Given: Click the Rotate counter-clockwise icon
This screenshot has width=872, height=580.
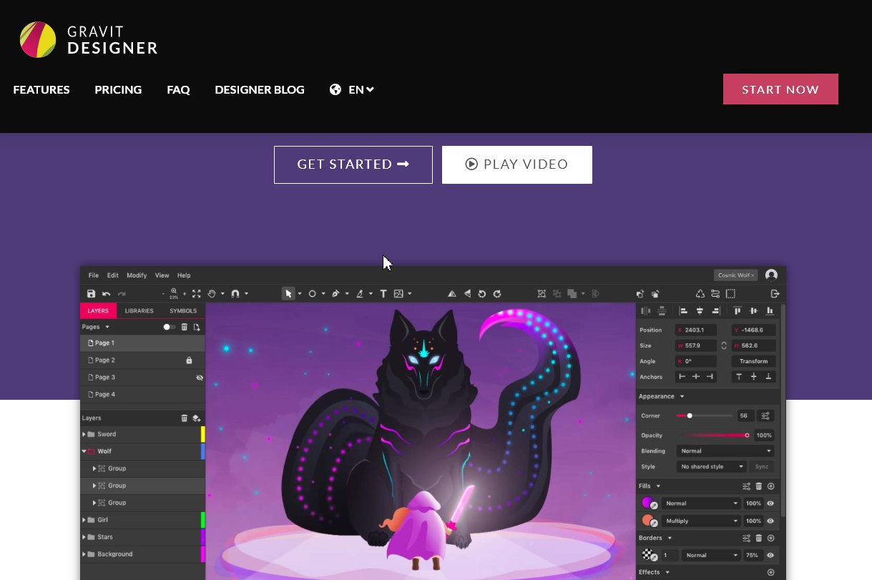Looking at the screenshot, I should point(481,294).
